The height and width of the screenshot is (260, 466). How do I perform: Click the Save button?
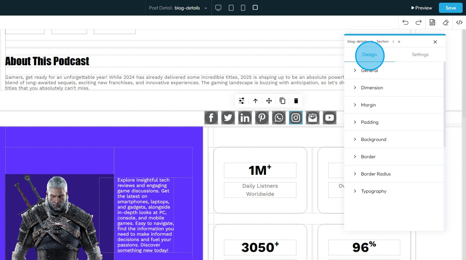451,8
